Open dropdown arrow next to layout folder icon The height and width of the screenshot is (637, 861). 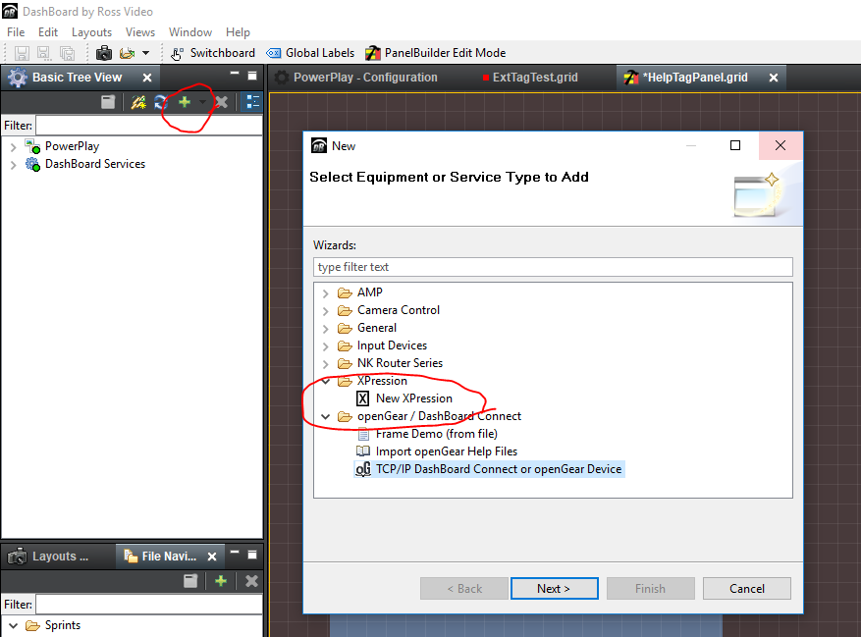pyautogui.click(x=145, y=53)
